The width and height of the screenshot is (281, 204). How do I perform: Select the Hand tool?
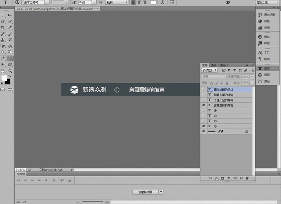coord(3,71)
